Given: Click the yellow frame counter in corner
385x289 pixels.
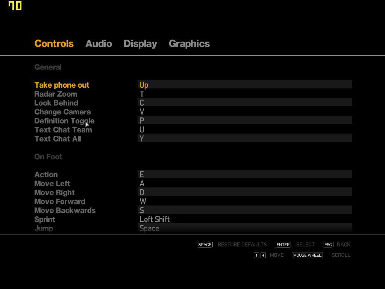Looking at the screenshot, I should 15,6.
